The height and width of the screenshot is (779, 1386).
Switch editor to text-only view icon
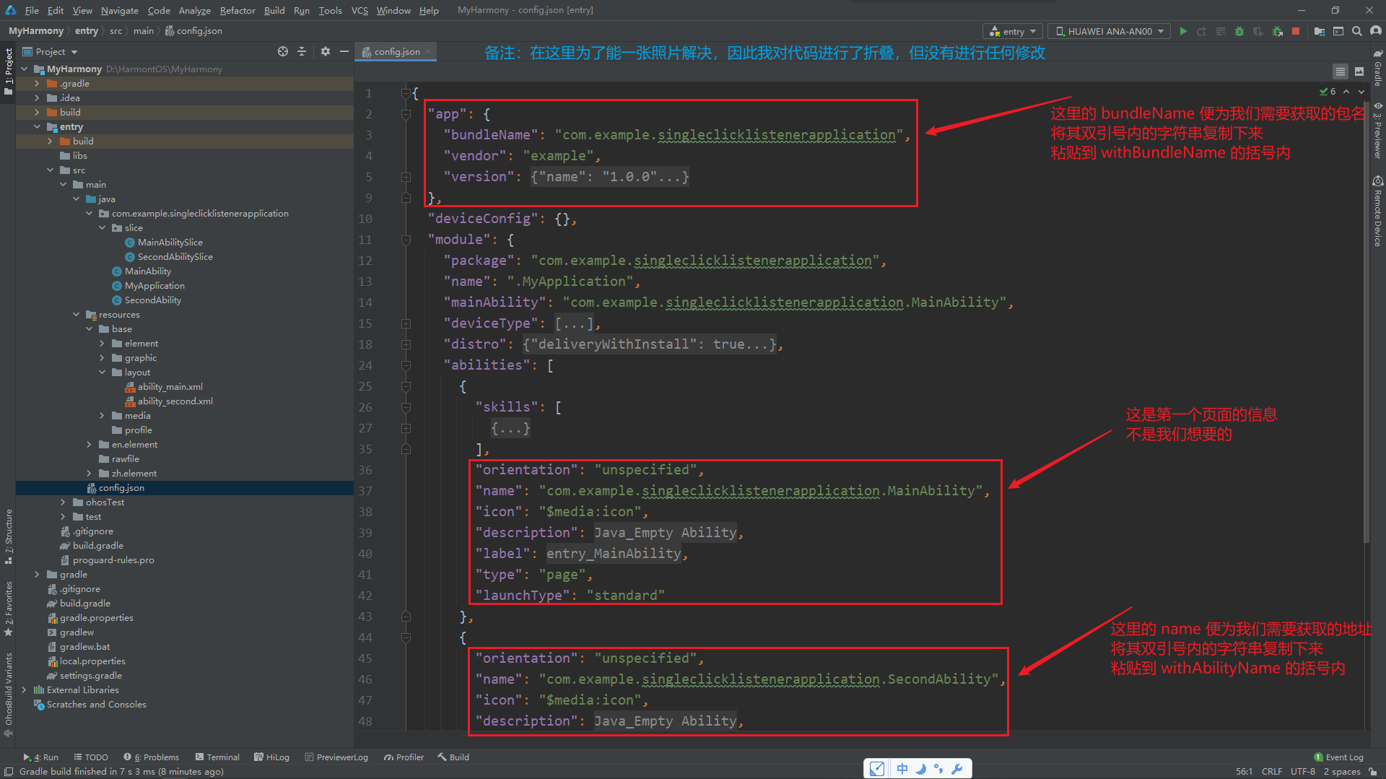pyautogui.click(x=1341, y=71)
